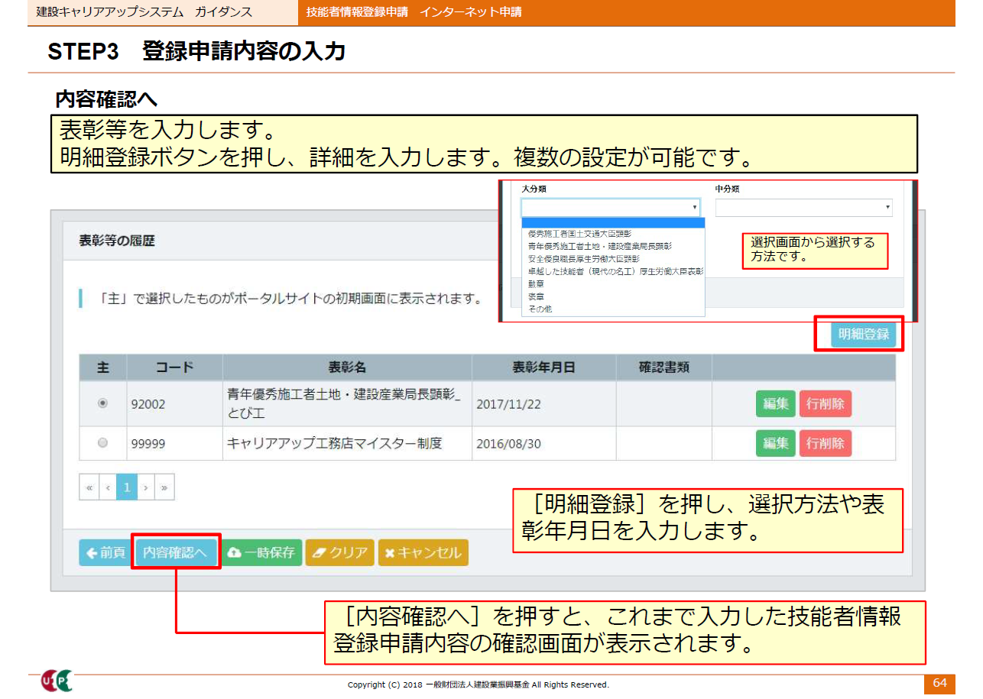983x699 pixels.
Task: Go to next page pagination ›
Action: (145, 487)
